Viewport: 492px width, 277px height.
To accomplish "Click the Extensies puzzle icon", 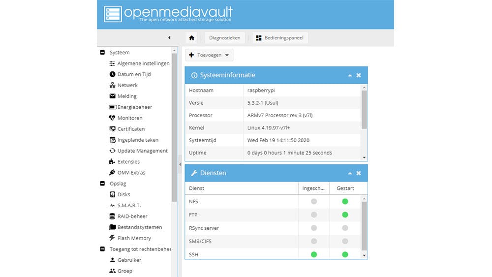I will pos(112,161).
